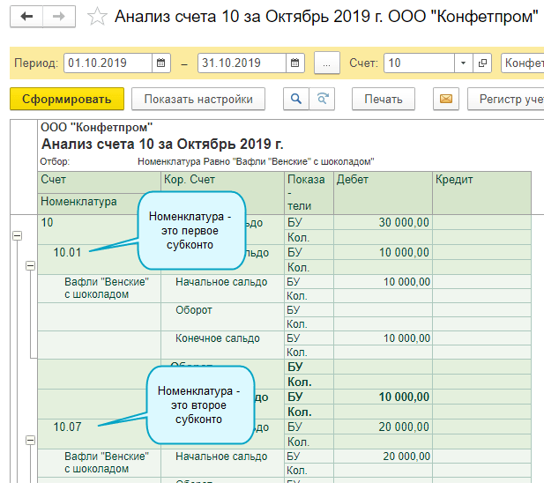Open calendar for start date 01.10.2019
Screen dimensions: 544x490
coord(161,63)
